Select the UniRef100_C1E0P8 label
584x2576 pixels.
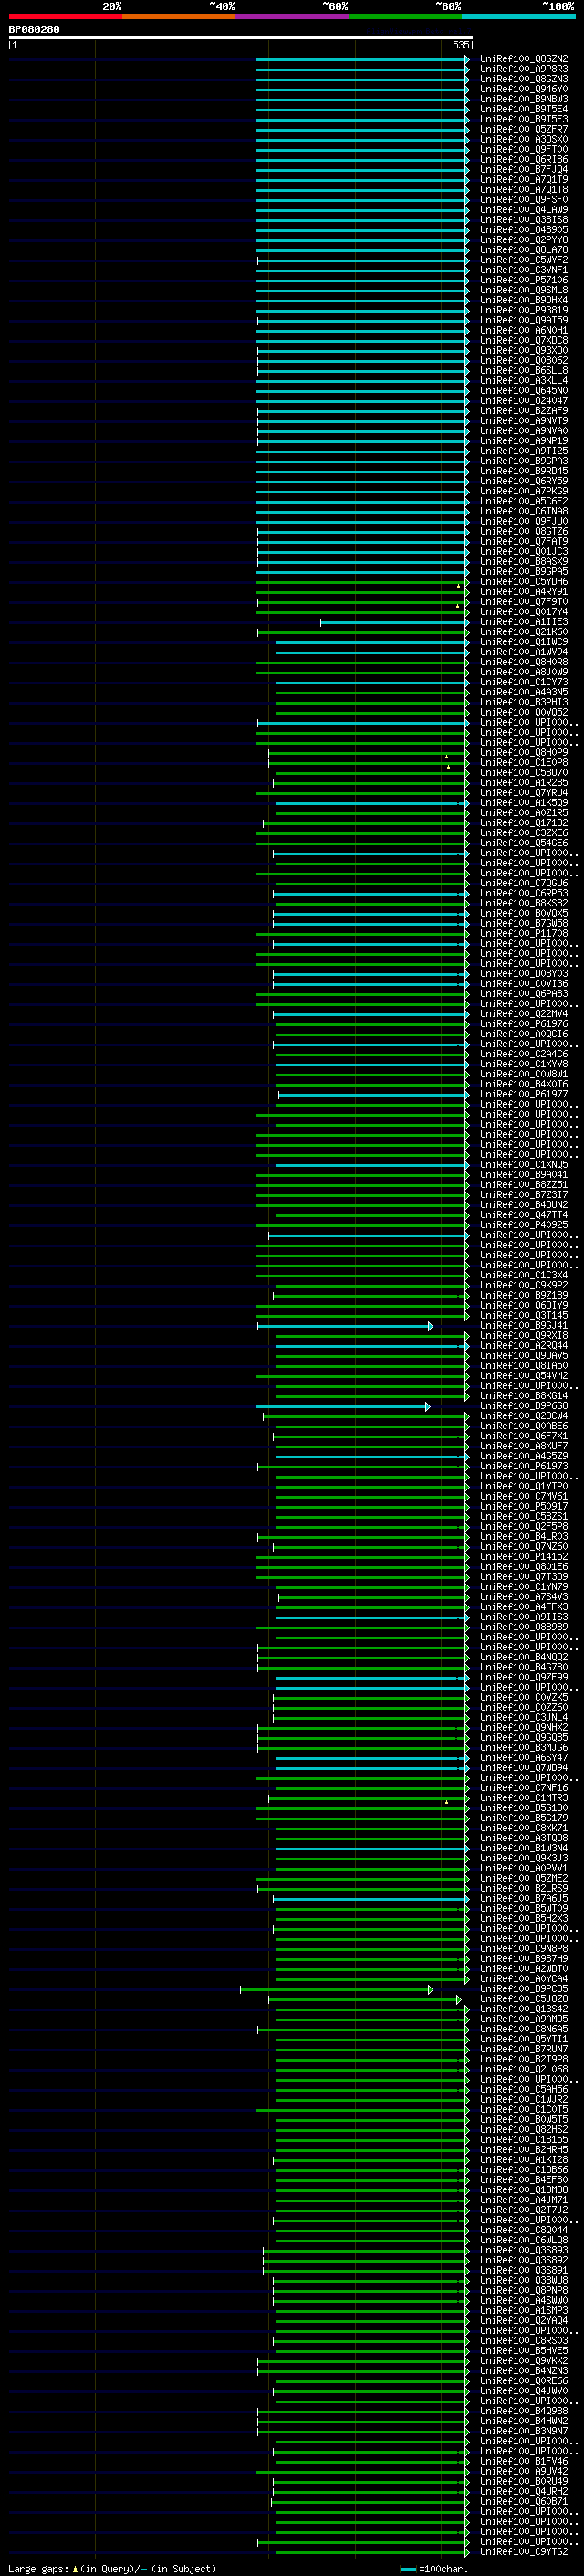click(524, 763)
